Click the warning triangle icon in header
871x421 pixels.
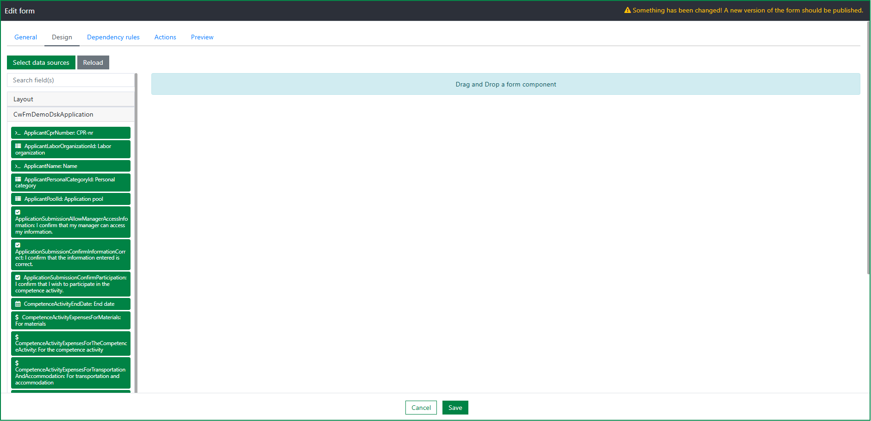coord(628,10)
